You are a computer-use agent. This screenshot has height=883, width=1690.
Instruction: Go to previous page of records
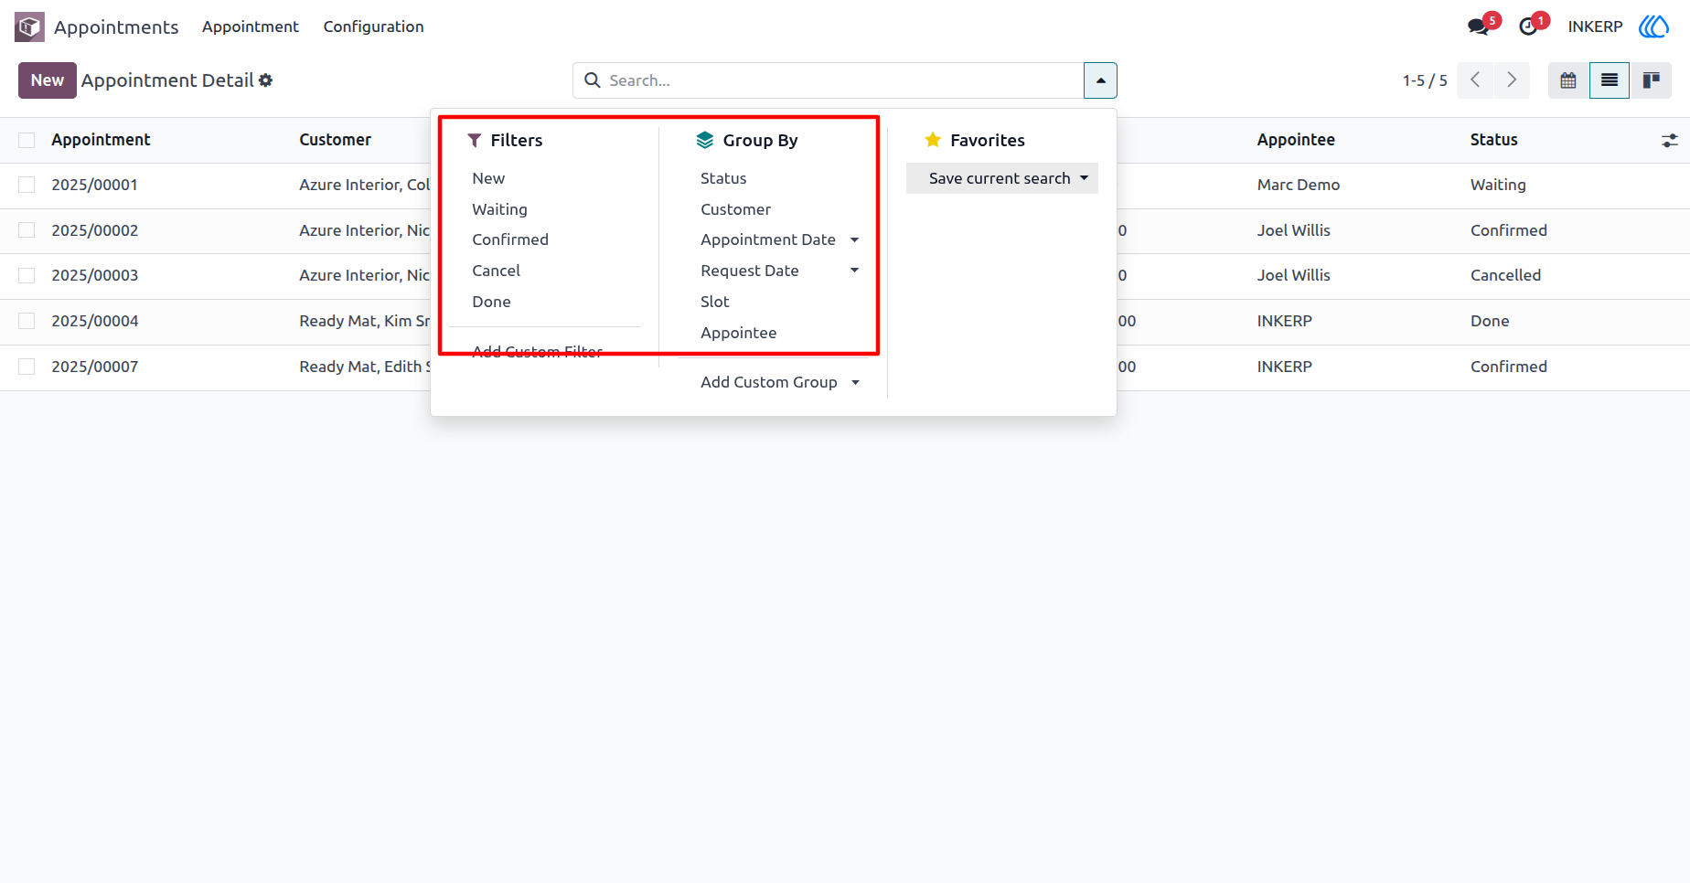(x=1475, y=80)
